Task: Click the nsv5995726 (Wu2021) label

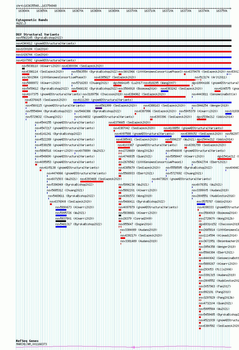Action: pyautogui.click(x=71, y=213)
